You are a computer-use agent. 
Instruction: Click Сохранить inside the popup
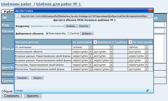pyautogui.click(x=22, y=78)
